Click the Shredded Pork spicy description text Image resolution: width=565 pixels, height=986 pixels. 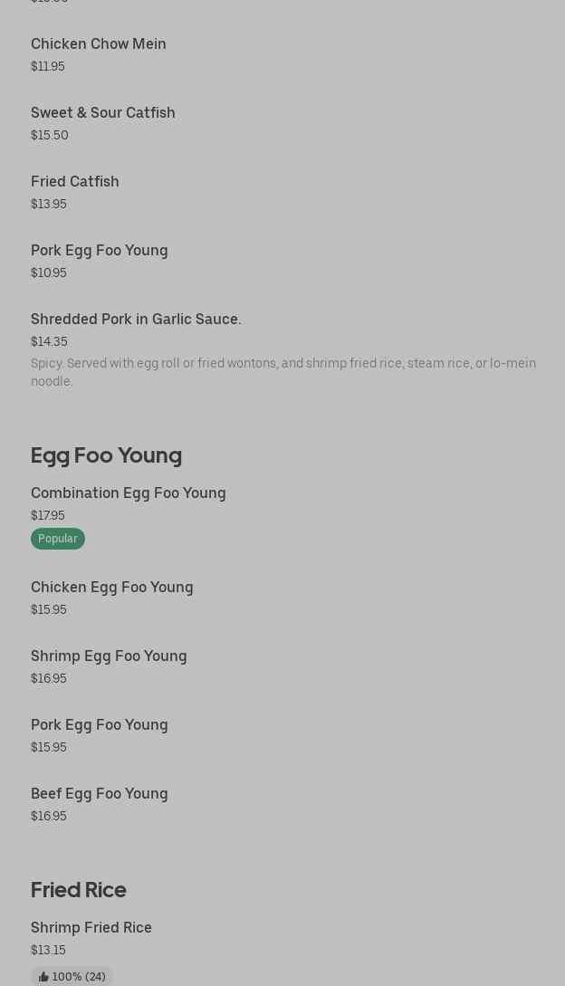pos(282,372)
